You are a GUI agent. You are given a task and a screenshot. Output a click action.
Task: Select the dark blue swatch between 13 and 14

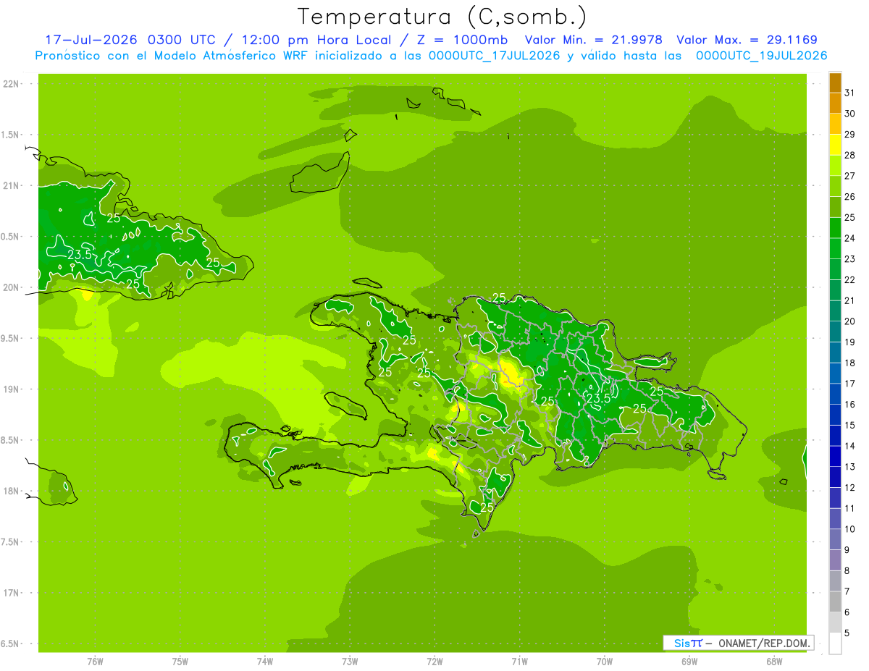point(835,457)
